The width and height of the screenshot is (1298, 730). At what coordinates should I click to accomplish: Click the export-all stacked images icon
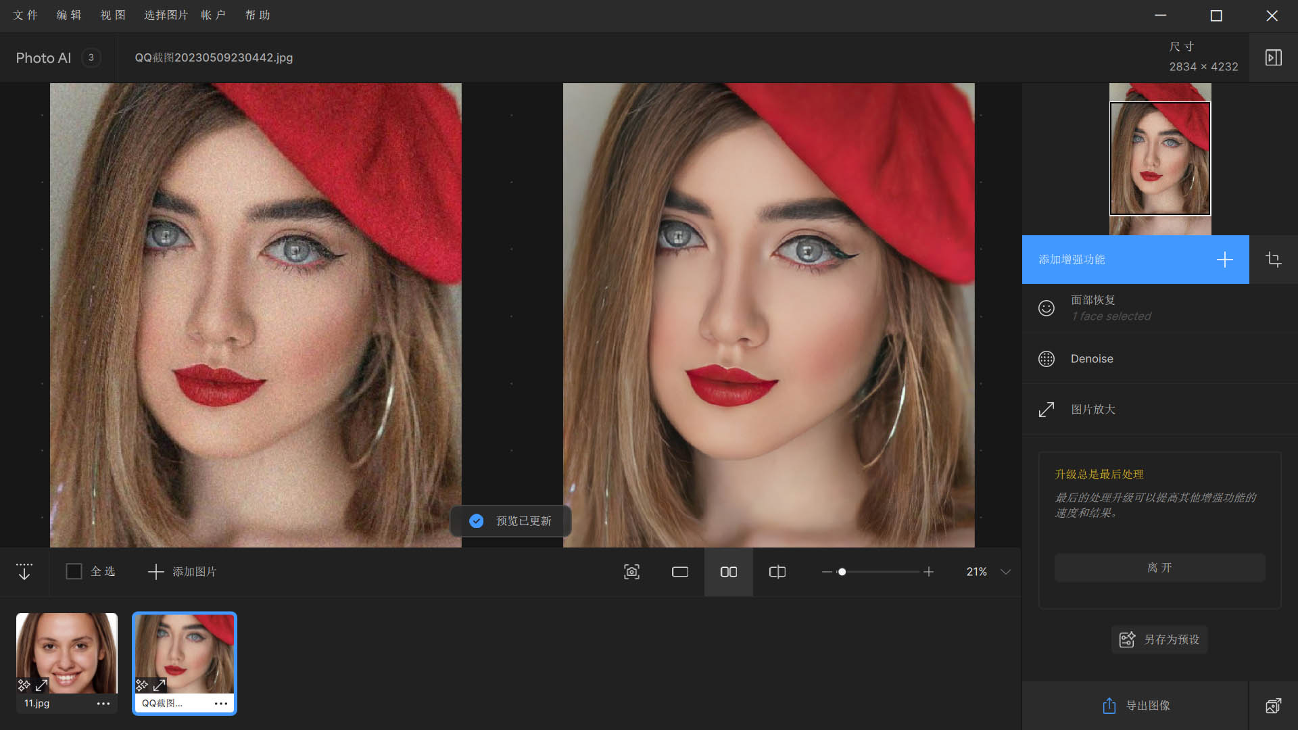(1274, 706)
